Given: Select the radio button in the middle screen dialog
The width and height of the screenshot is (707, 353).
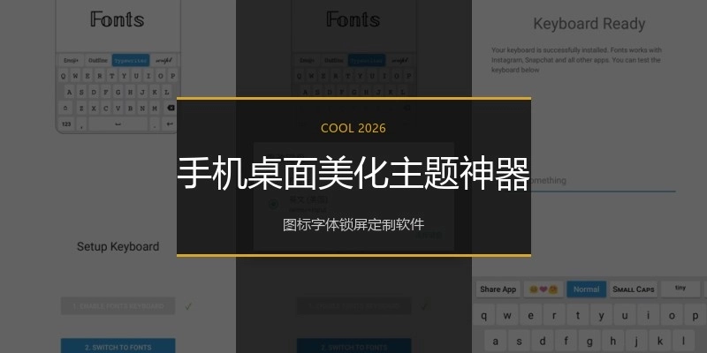Looking at the screenshot, I should [x=273, y=205].
